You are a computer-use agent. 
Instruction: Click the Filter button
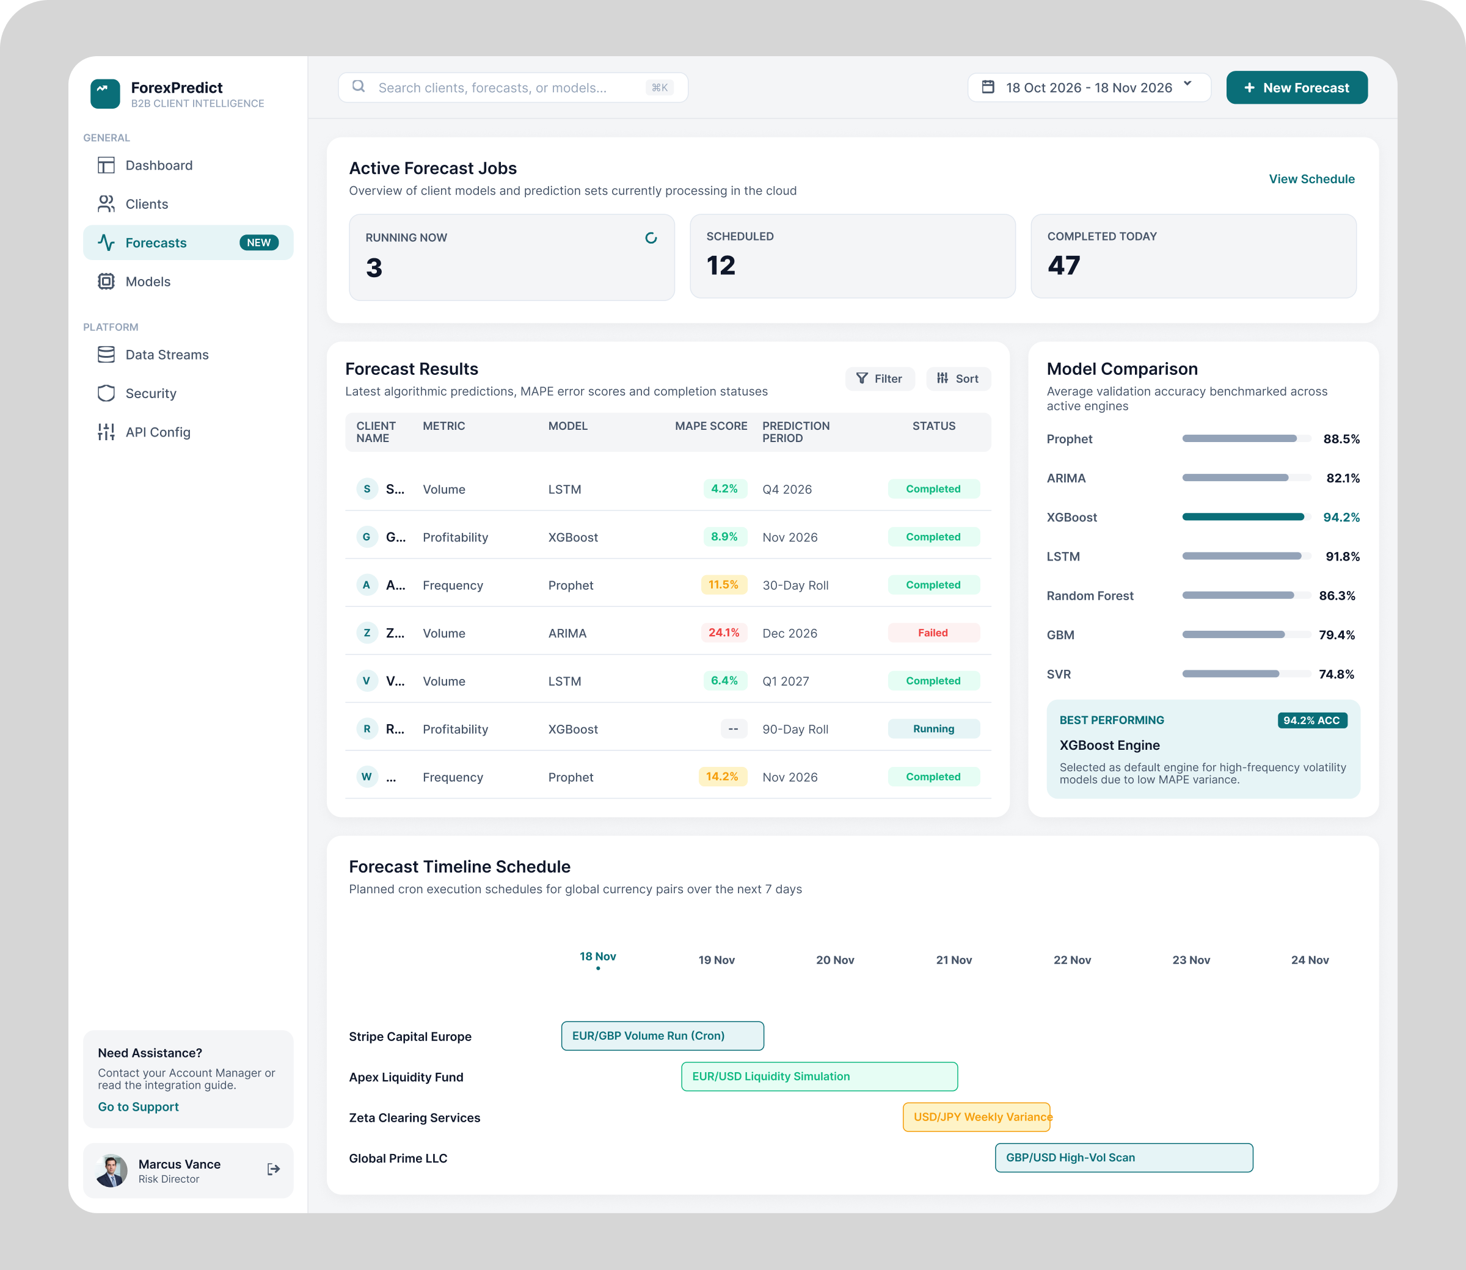coord(879,379)
